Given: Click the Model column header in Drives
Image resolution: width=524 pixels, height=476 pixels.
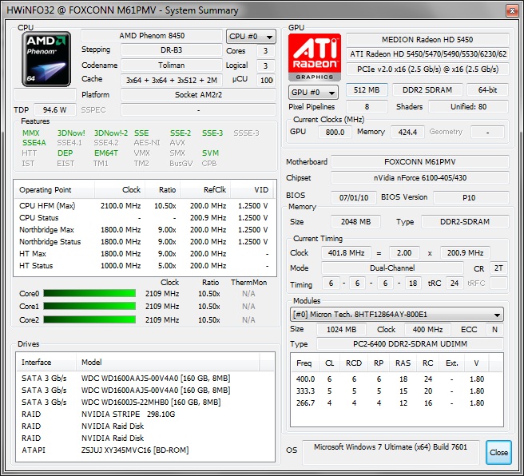Looking at the screenshot, I should pyautogui.click(x=168, y=362).
